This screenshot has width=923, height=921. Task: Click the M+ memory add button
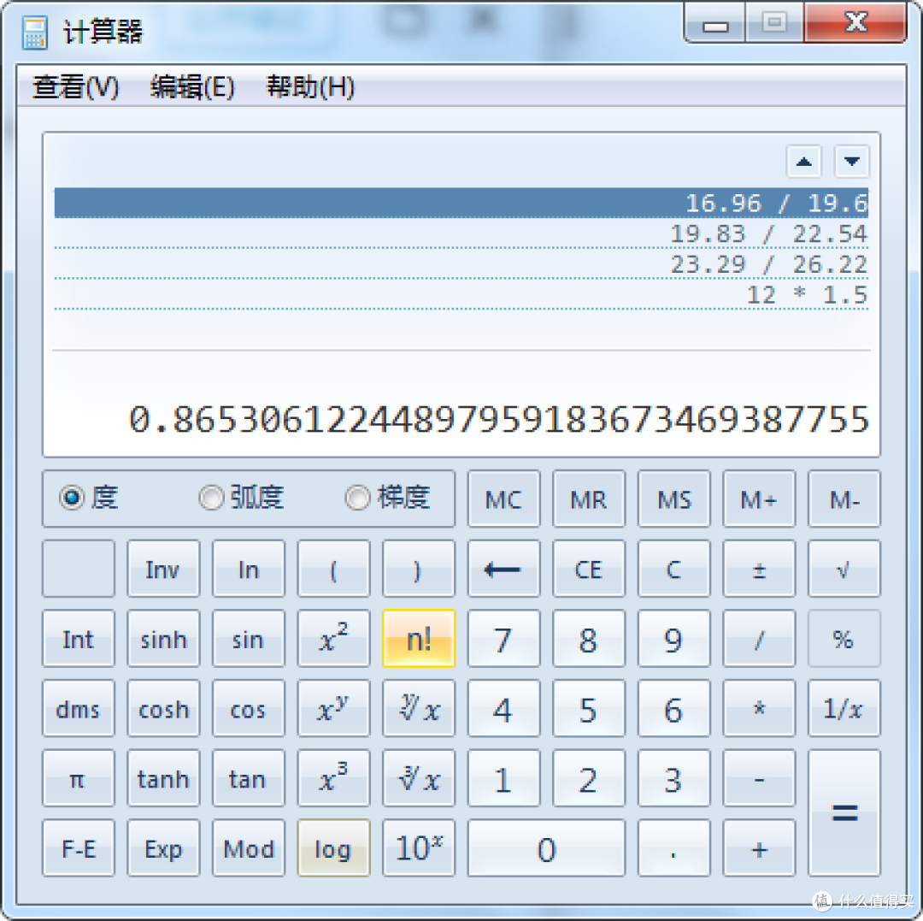coord(759,499)
